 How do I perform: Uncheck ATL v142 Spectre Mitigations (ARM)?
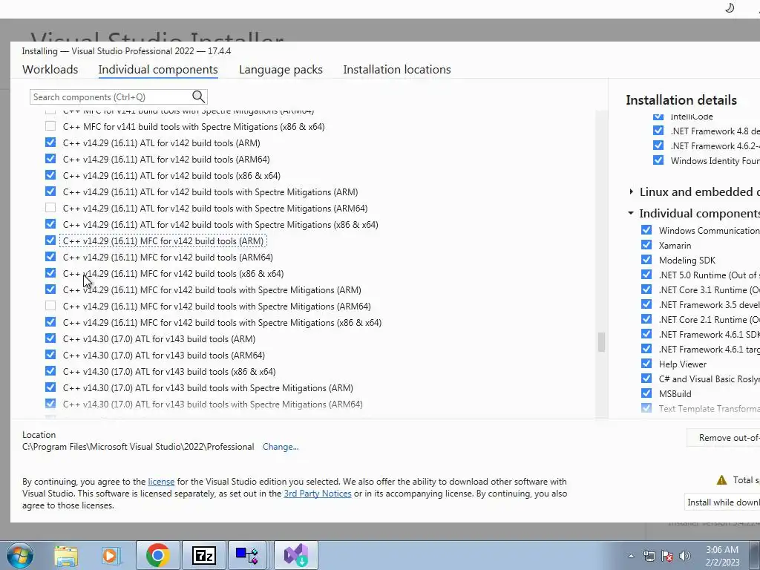(x=50, y=191)
